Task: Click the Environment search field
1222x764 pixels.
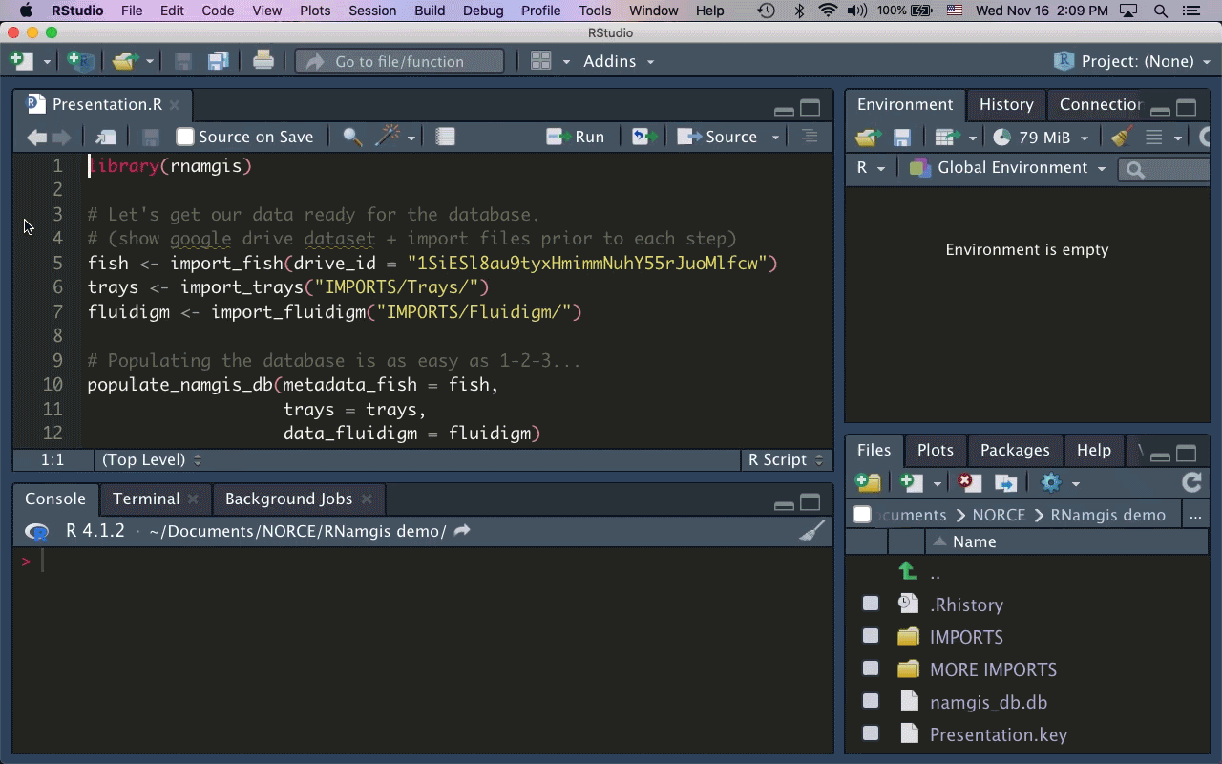Action: pyautogui.click(x=1165, y=169)
